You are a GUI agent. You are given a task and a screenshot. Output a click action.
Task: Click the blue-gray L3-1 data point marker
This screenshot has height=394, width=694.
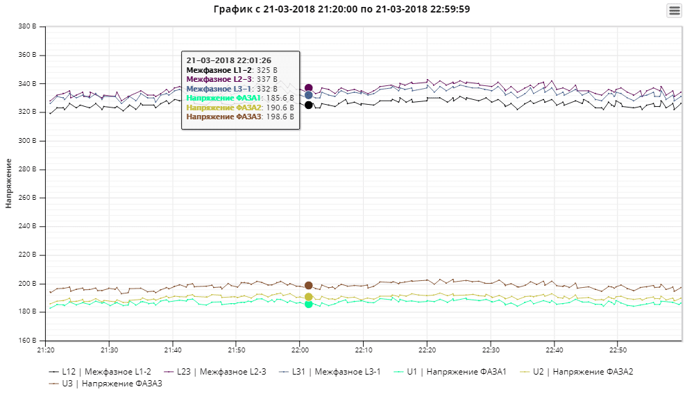click(x=309, y=95)
